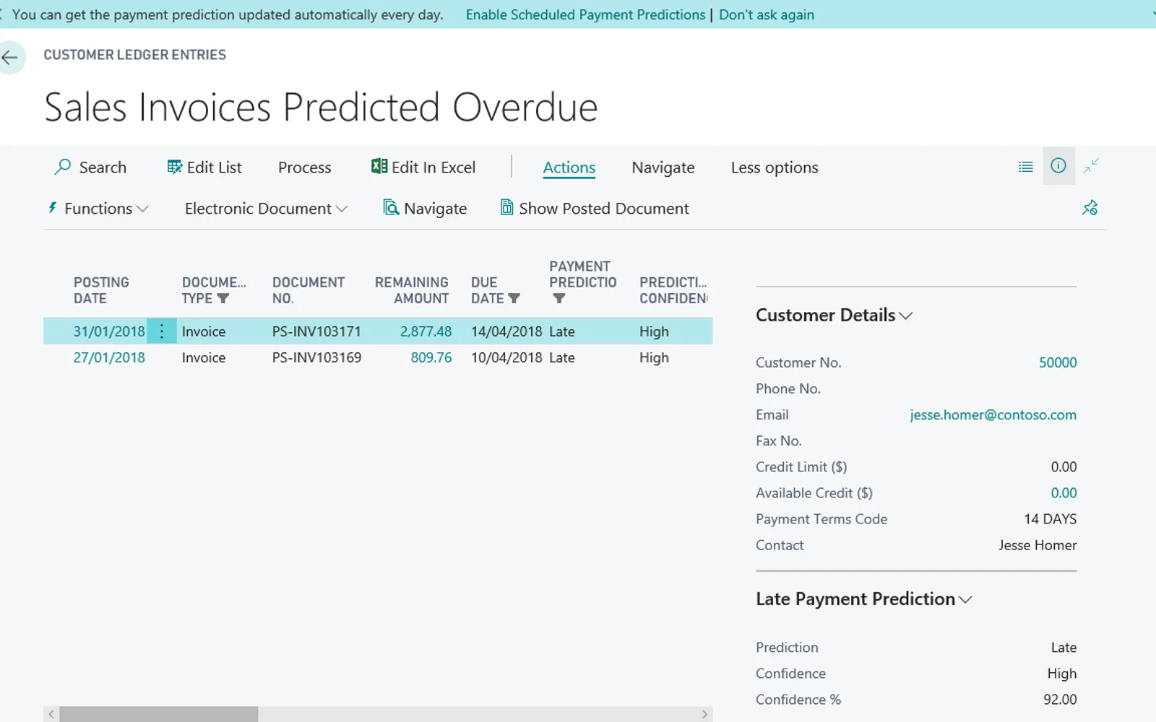Open the Due Date column filter
The image size is (1156, 722).
pos(514,298)
